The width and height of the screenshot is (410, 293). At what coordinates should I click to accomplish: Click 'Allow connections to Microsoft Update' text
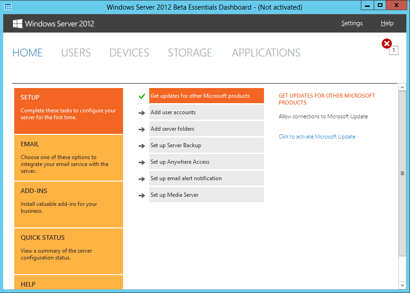point(323,116)
